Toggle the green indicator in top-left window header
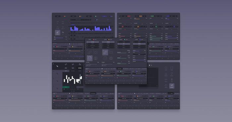 click(95, 16)
